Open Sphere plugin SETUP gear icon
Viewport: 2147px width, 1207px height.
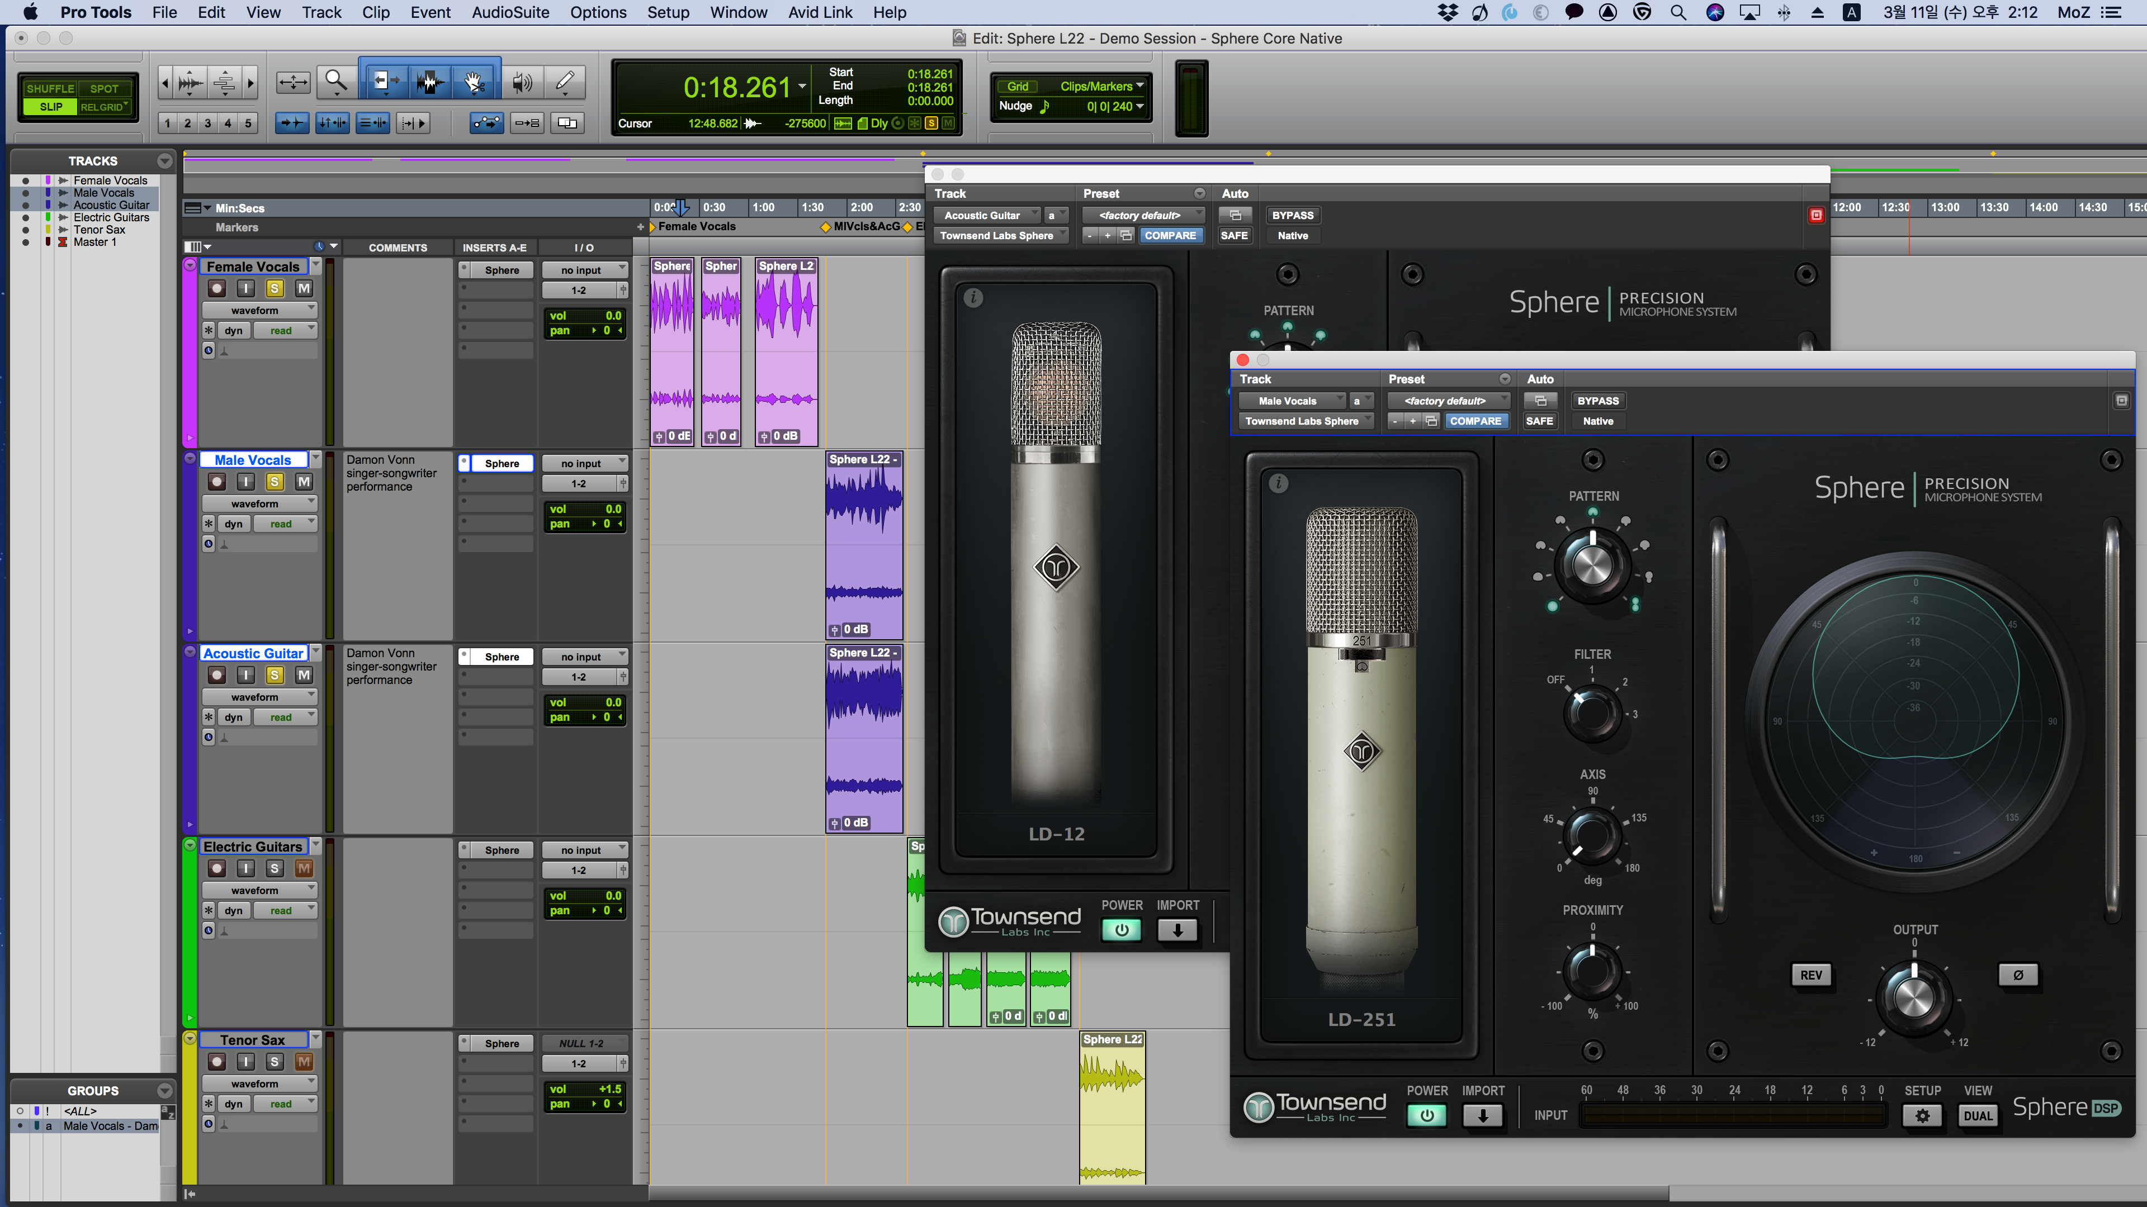coord(1922,1116)
